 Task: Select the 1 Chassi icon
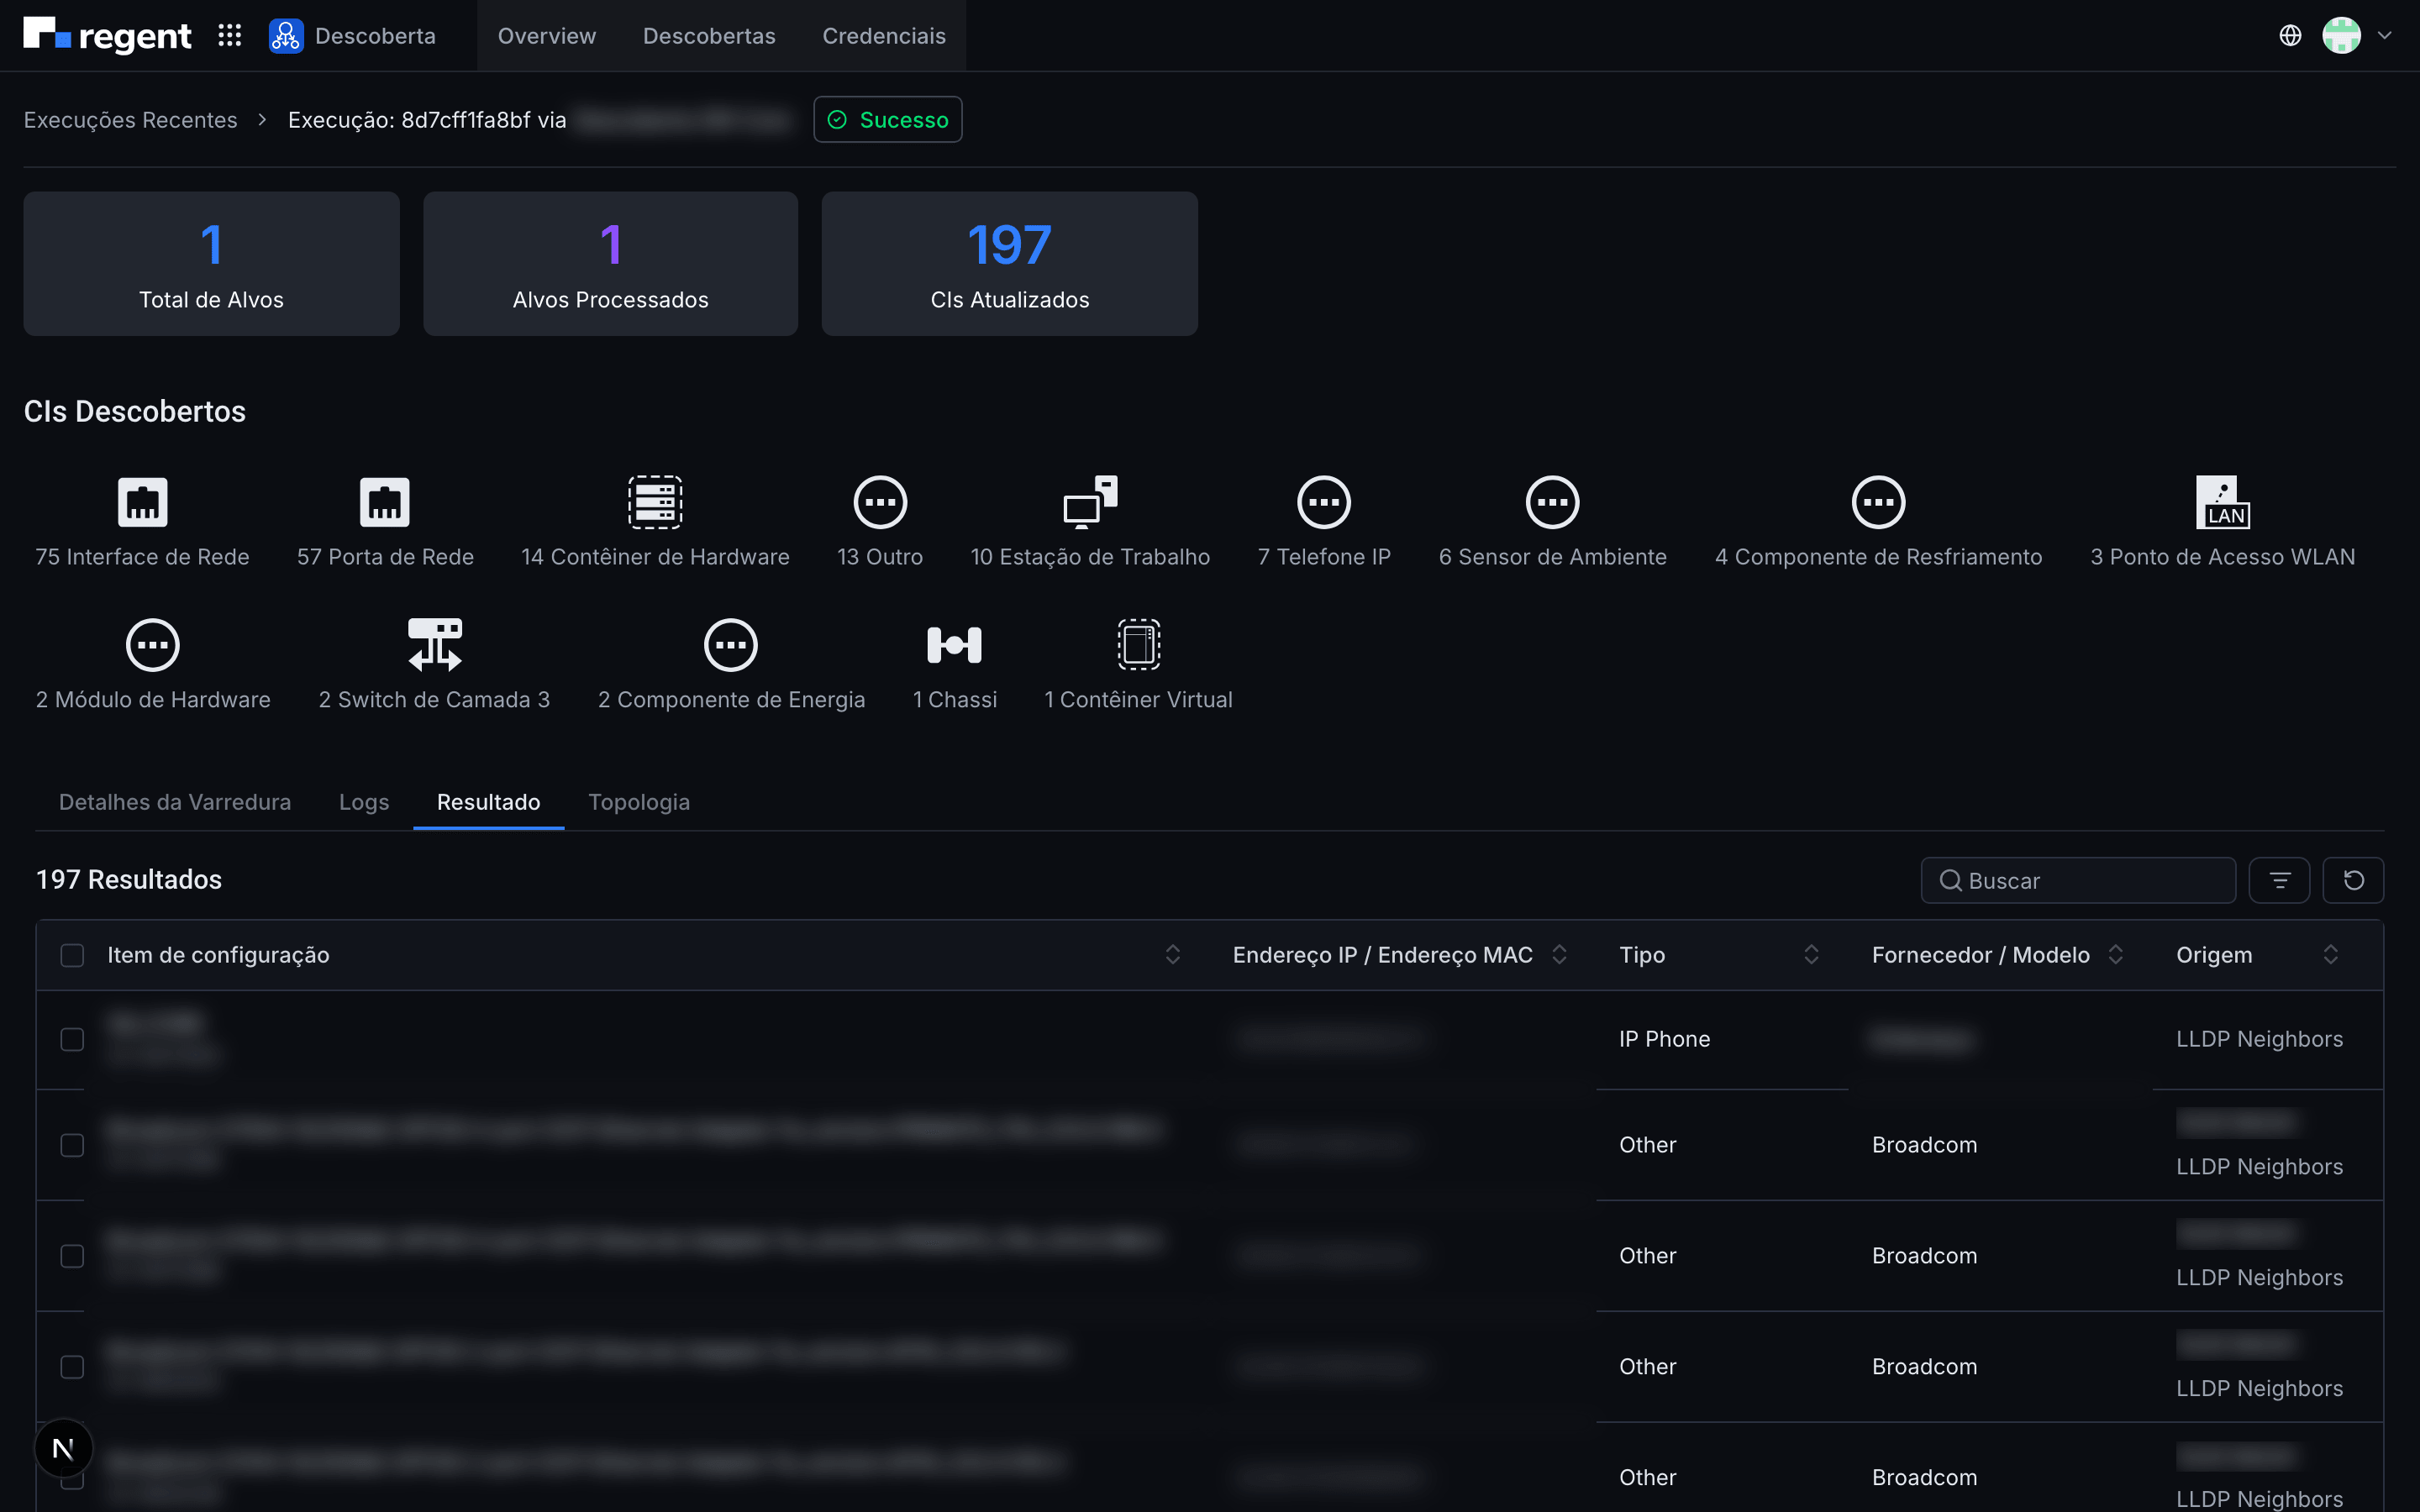pyautogui.click(x=954, y=645)
